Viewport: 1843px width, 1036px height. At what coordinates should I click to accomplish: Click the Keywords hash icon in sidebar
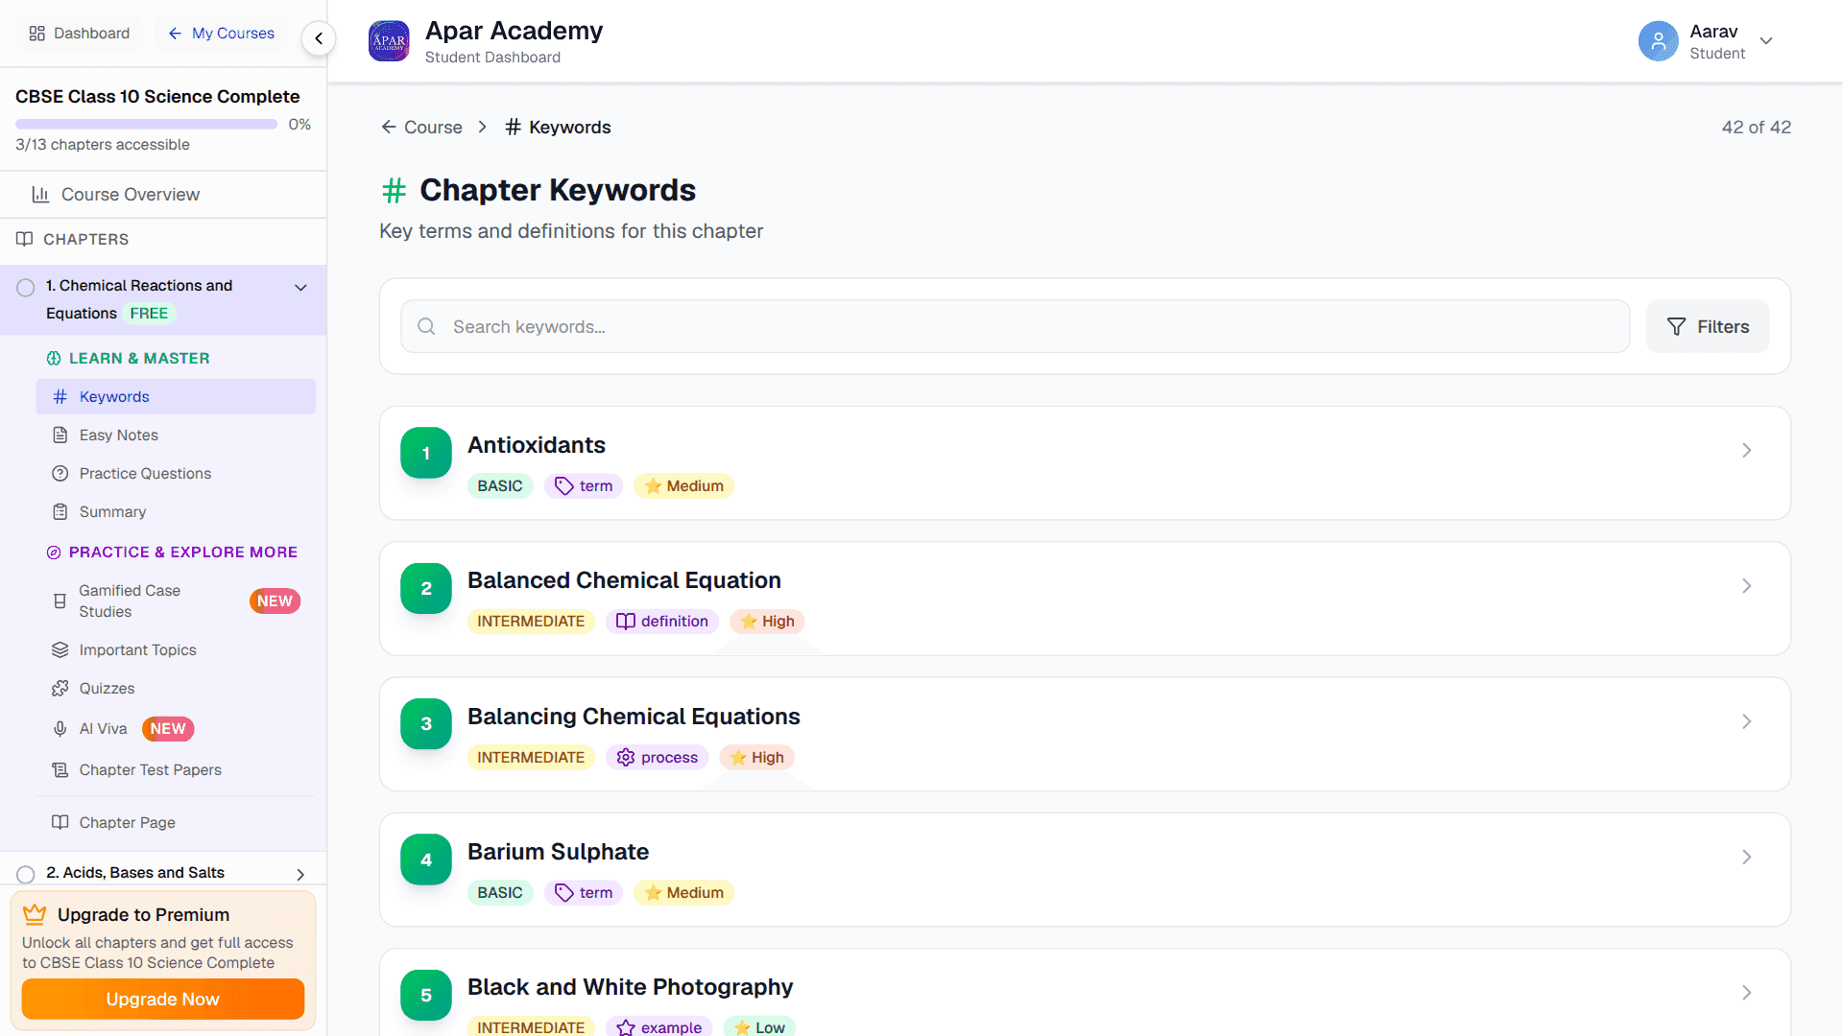point(60,397)
